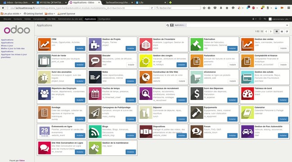Click the eCommerce shopping cart icon
This screenshot has height=162, width=292.
197,77
